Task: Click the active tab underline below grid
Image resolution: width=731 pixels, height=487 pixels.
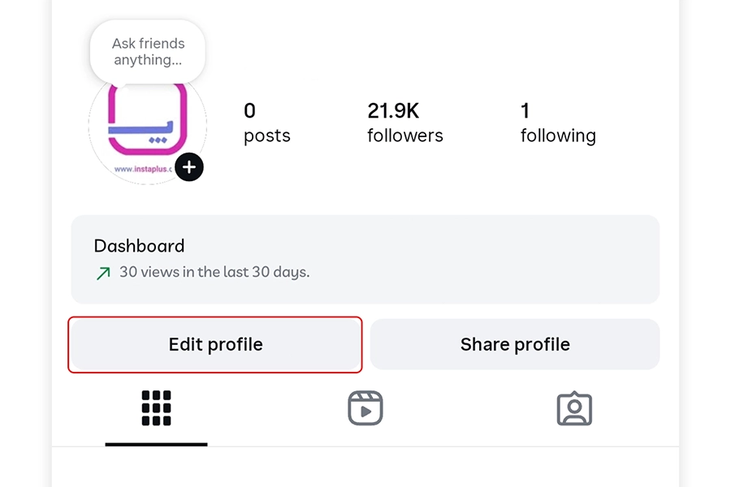Action: tap(156, 444)
